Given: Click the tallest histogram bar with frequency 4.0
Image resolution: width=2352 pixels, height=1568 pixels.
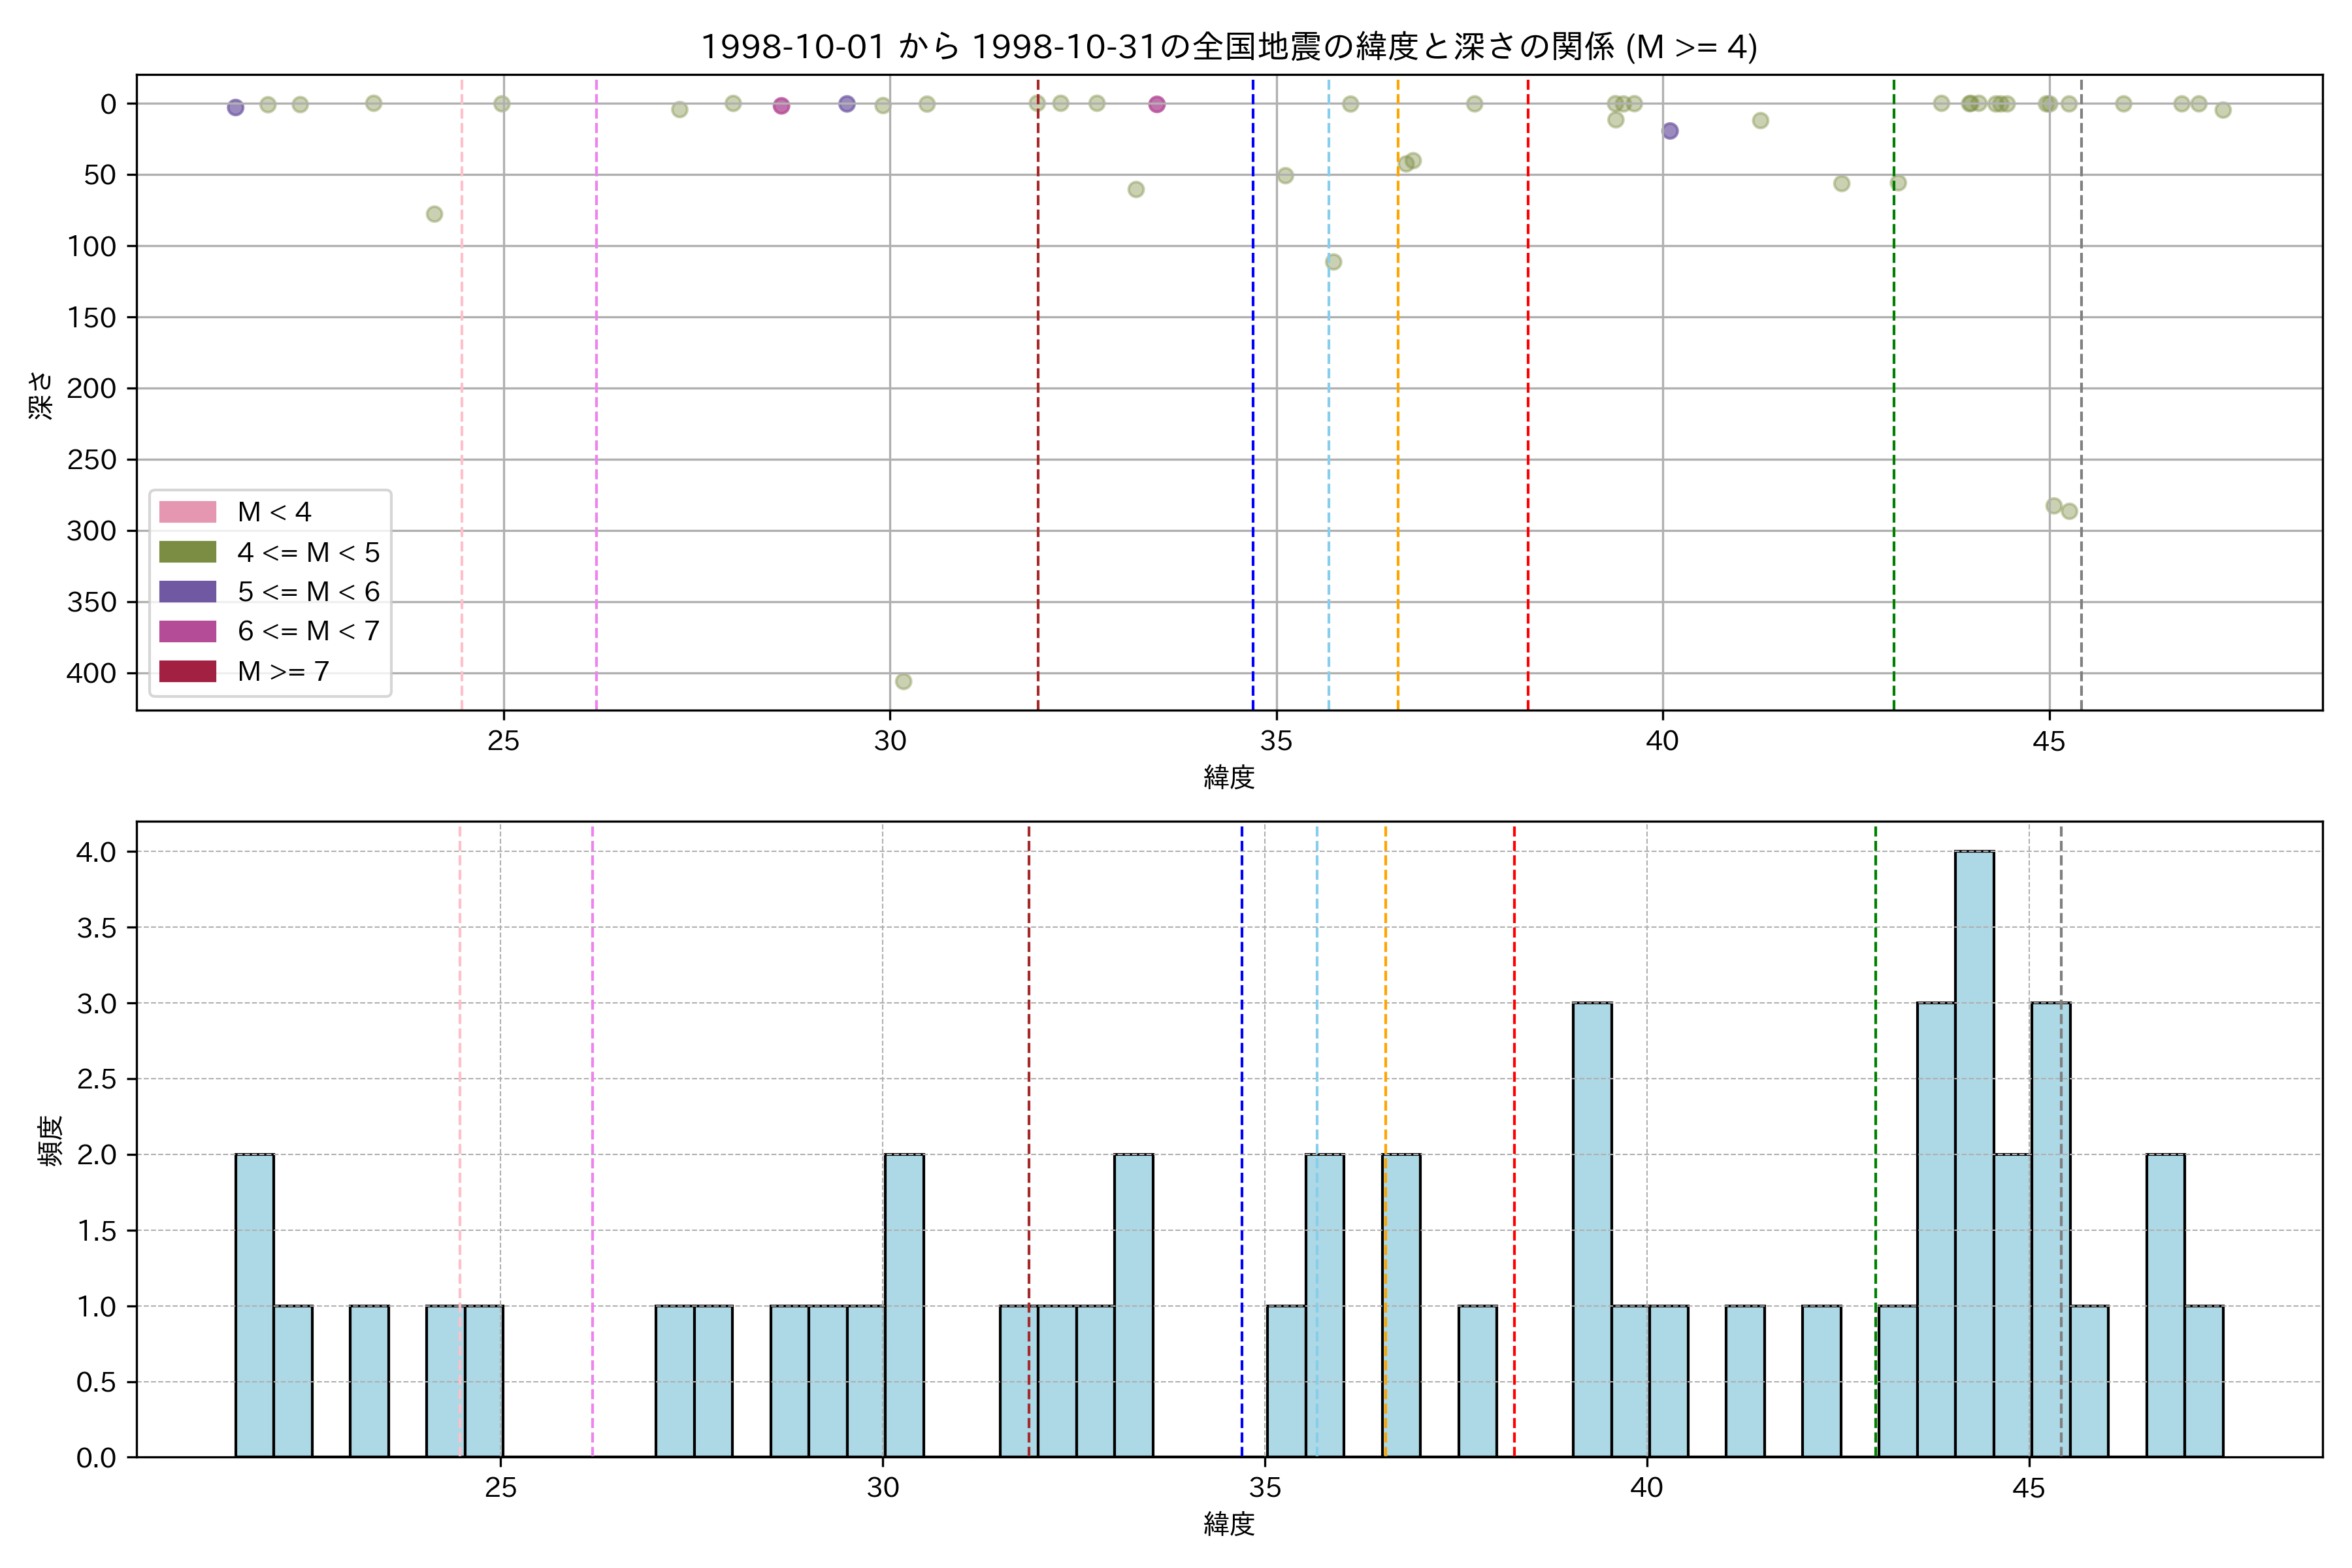Looking at the screenshot, I should point(1974,1153).
